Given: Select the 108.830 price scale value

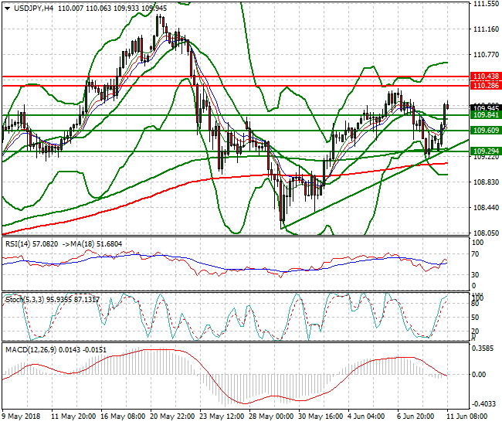Looking at the screenshot, I should (486, 182).
